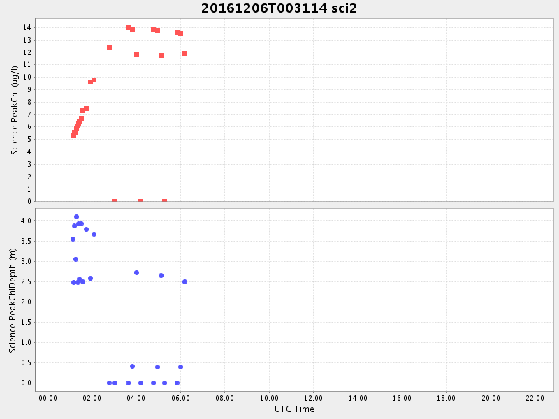This screenshot has width=559, height=419.
Task: Click the 14 tick on the PeakChl axis
Action: point(25,27)
